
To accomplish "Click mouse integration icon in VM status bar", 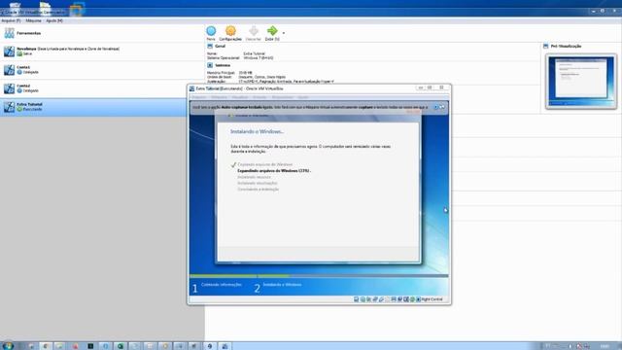I will (412, 299).
